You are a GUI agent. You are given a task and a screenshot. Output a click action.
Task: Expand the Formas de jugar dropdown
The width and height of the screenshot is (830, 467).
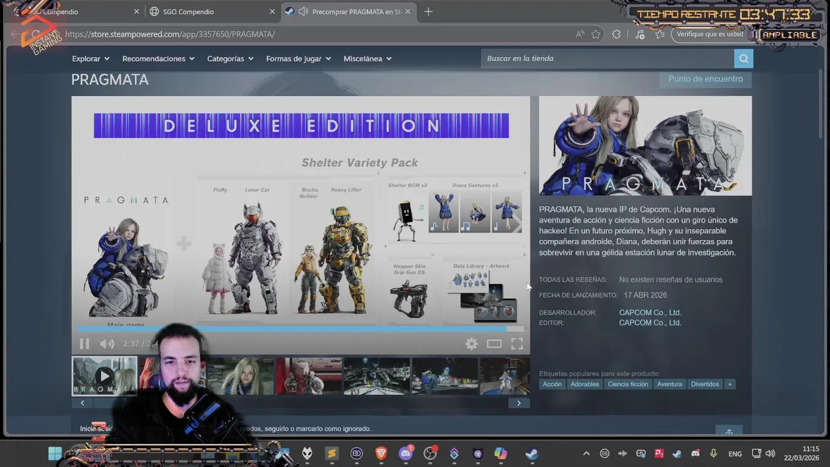tap(298, 58)
